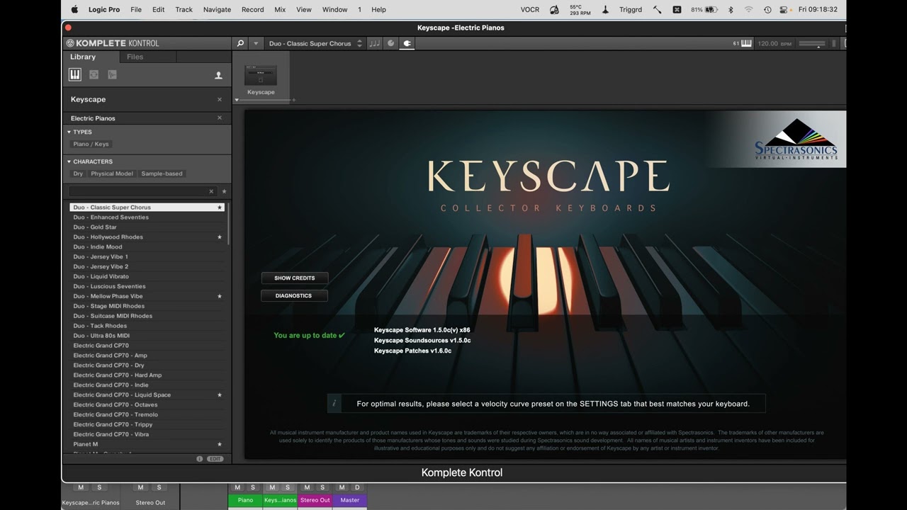
Task: Filter the results by favorites star
Action: pyautogui.click(x=224, y=191)
